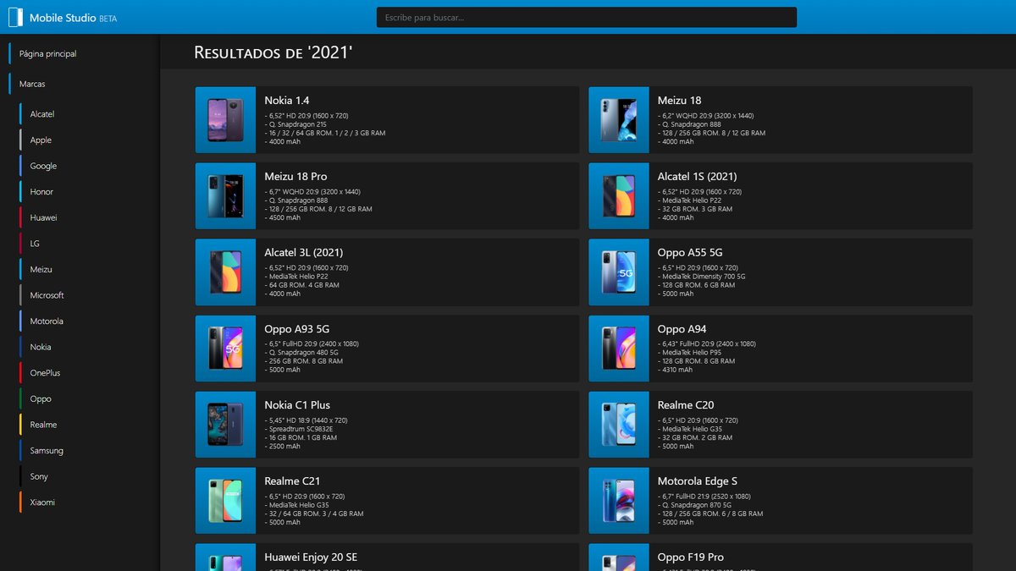Select the Apple brand
Screen dimensions: 1016x571
(41, 140)
